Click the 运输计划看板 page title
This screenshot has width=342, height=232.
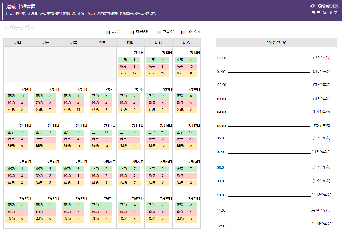click(x=21, y=7)
